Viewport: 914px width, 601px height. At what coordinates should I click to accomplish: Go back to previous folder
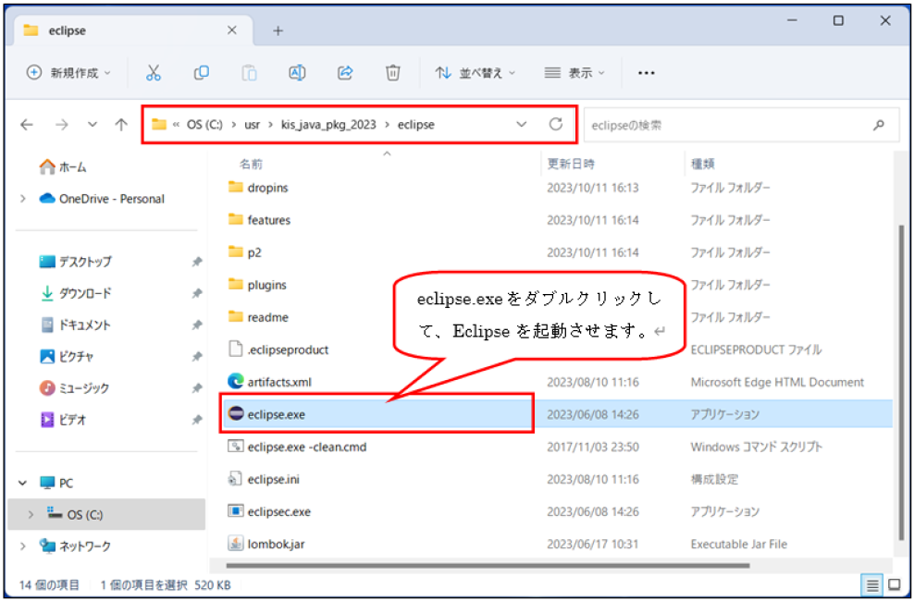[27, 125]
